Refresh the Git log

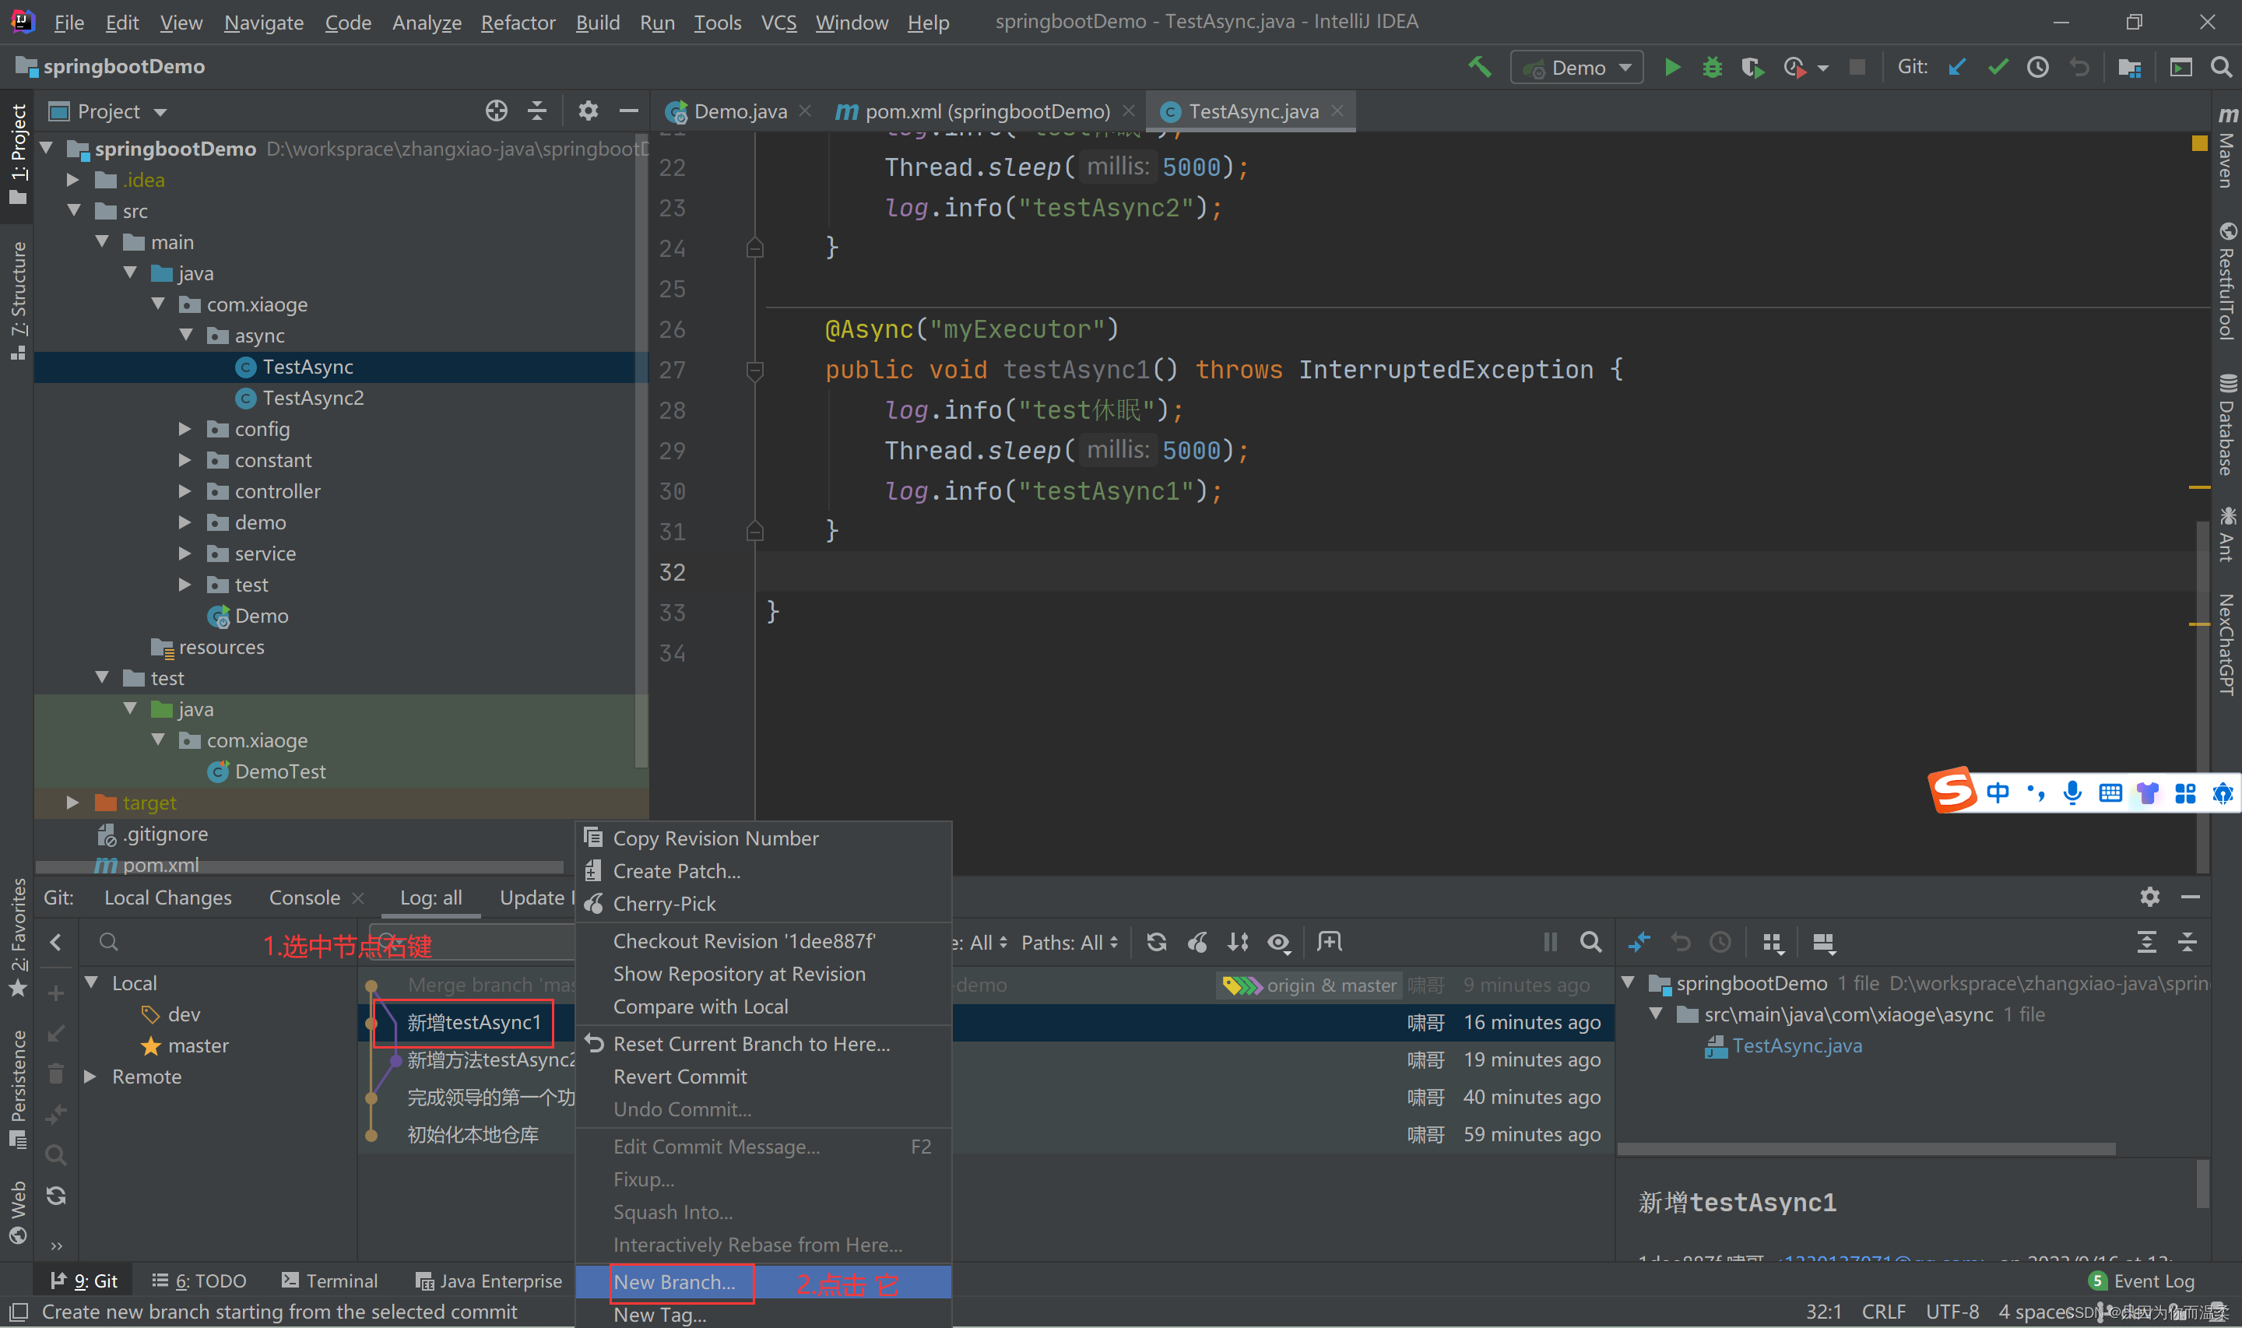tap(1156, 943)
